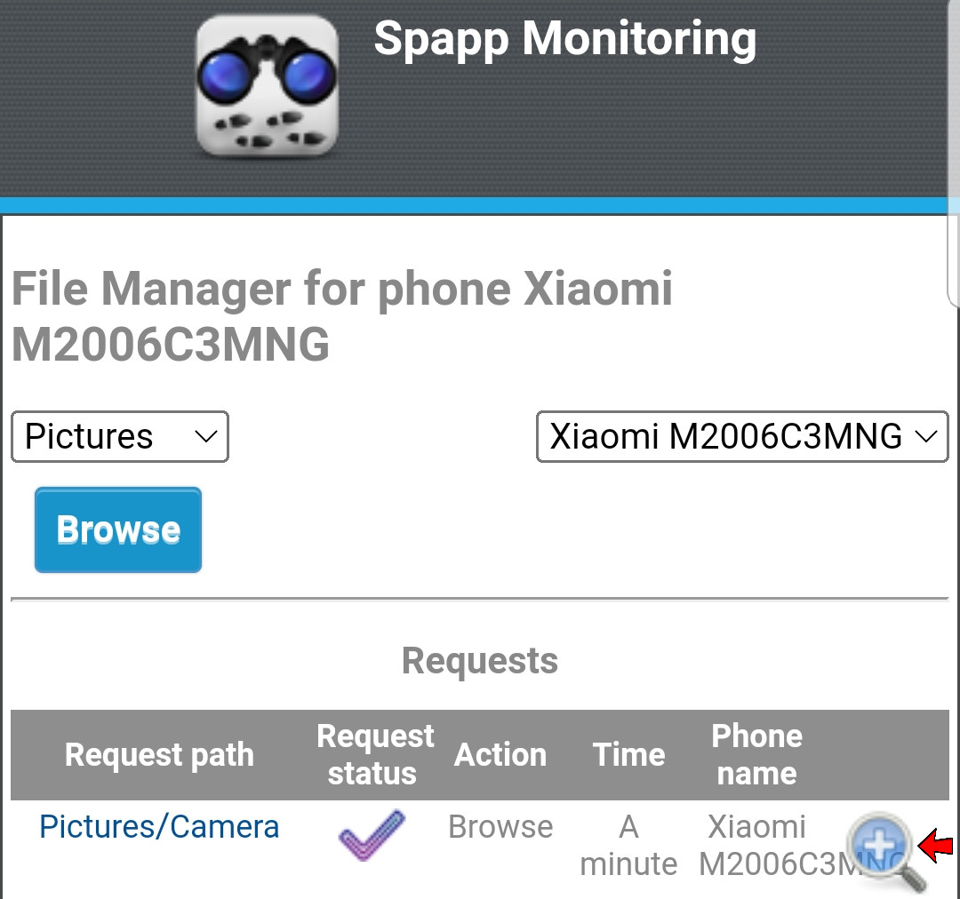Click the chevron arrow in the Pictures dropdown

[205, 436]
